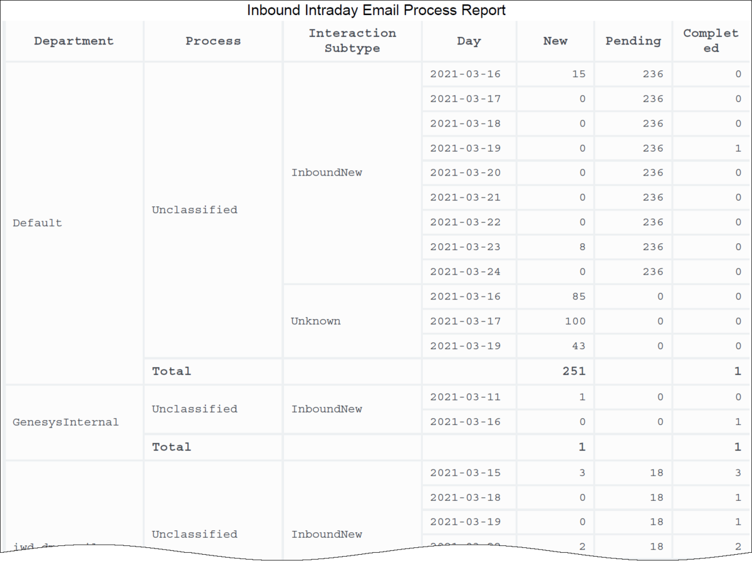Select the Unknown interaction subtype cell
752x561 pixels.
(352, 322)
